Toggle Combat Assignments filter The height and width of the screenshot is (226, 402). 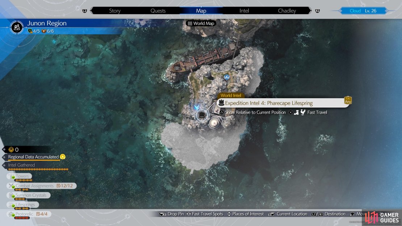click(42, 186)
